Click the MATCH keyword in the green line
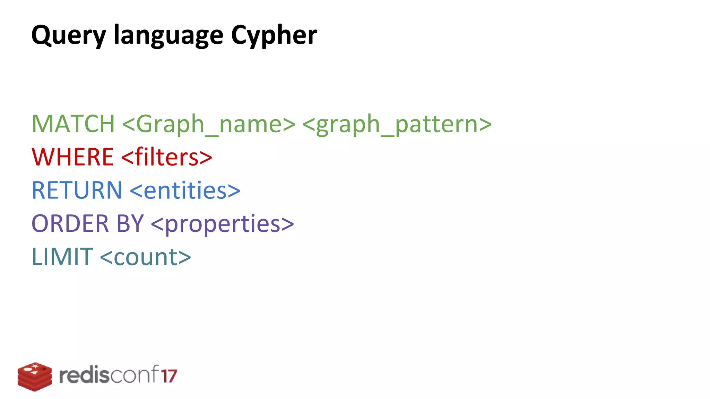This screenshot has width=710, height=399. pos(73,124)
